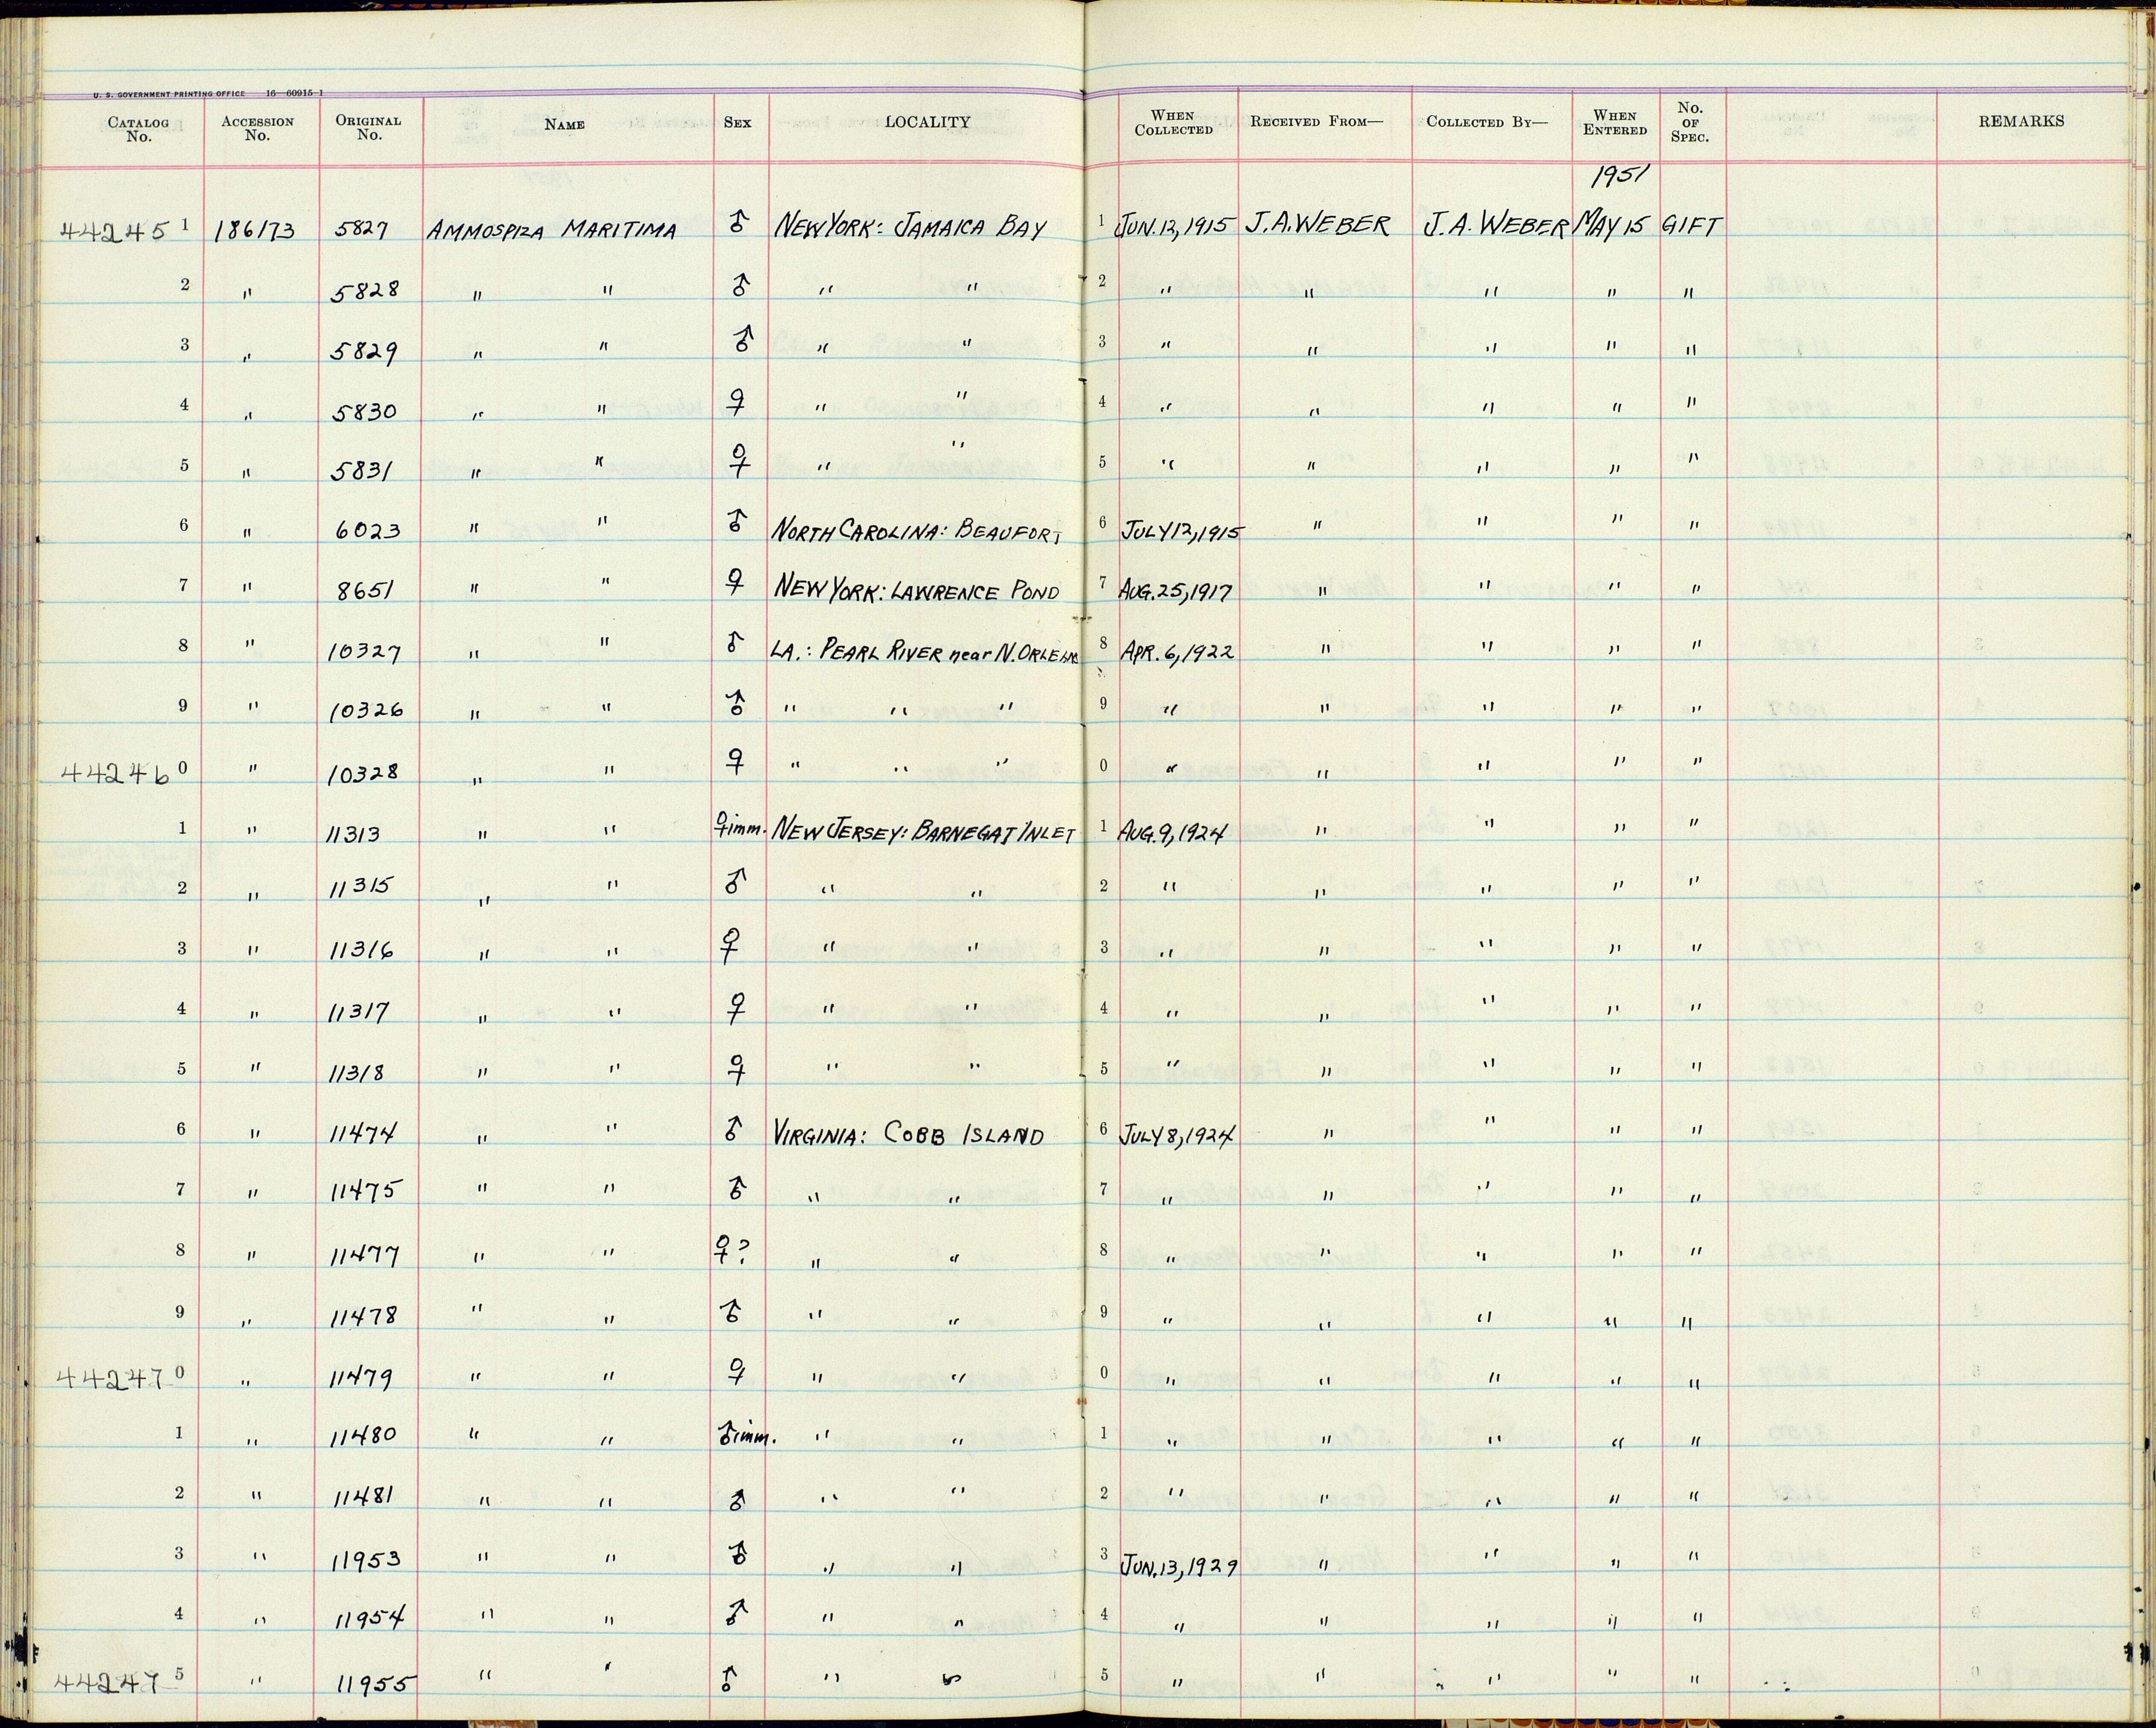Select original number 5830

tap(364, 411)
